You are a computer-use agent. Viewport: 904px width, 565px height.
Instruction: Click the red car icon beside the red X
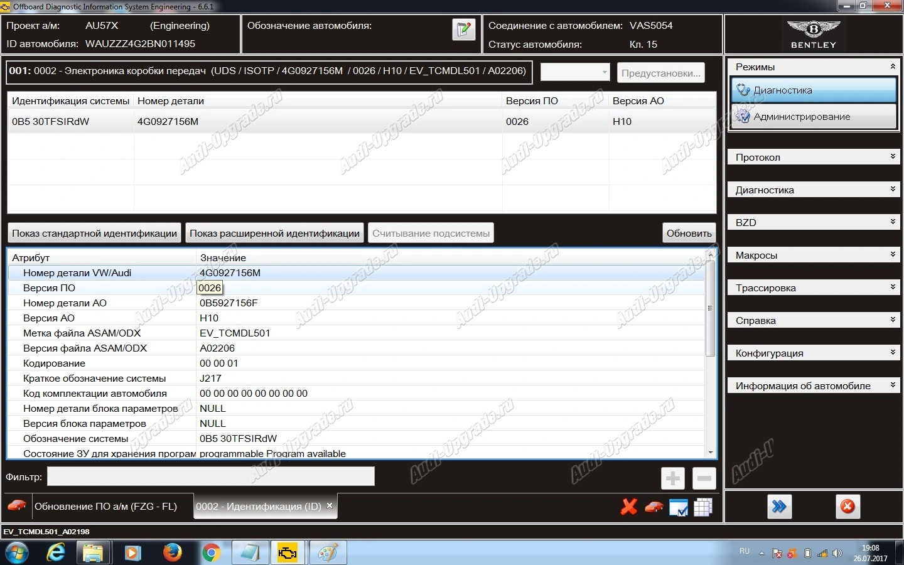[654, 507]
